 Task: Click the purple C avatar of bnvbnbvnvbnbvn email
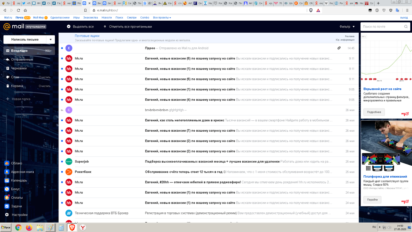pos(69,110)
